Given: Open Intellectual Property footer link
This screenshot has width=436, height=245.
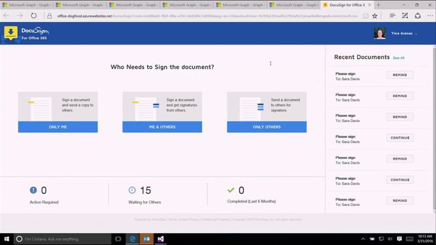Looking at the screenshot, I should click(x=216, y=219).
